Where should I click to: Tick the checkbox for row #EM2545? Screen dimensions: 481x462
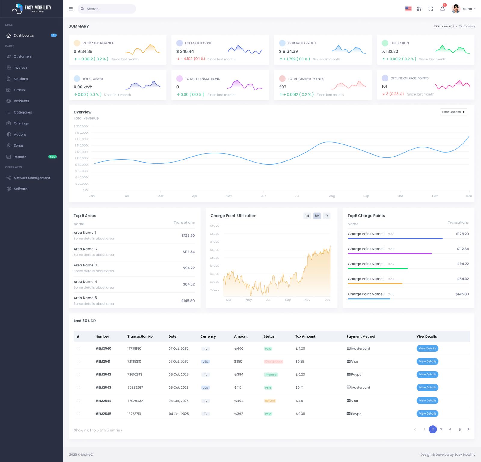[78, 414]
